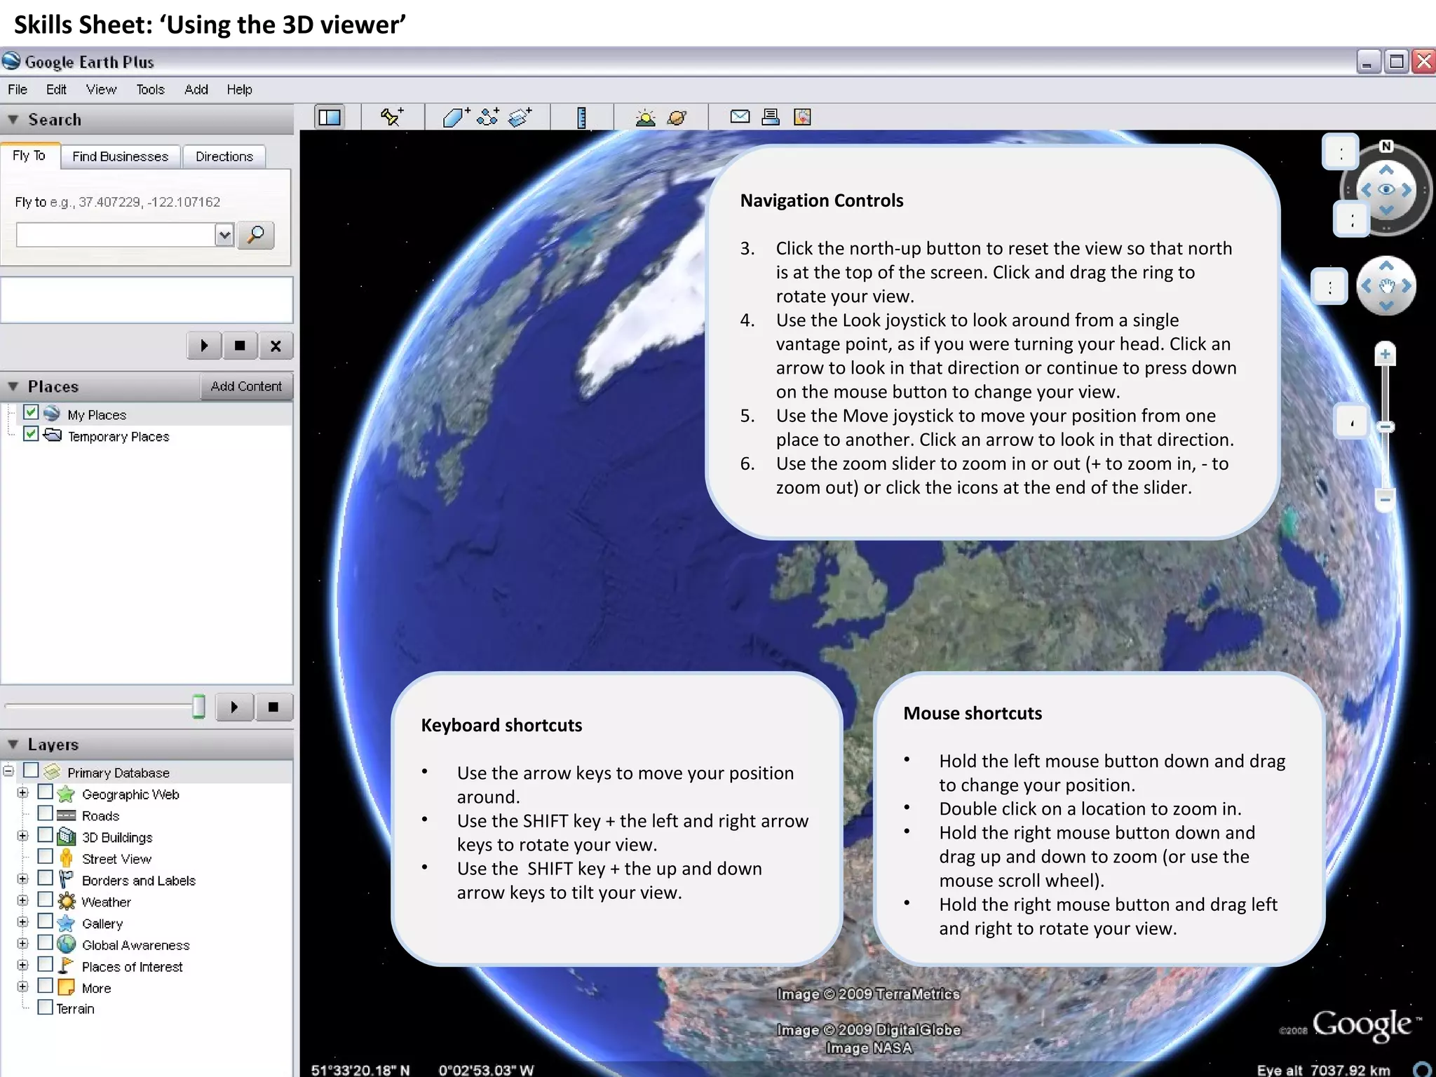Open the Edit menu

56,90
